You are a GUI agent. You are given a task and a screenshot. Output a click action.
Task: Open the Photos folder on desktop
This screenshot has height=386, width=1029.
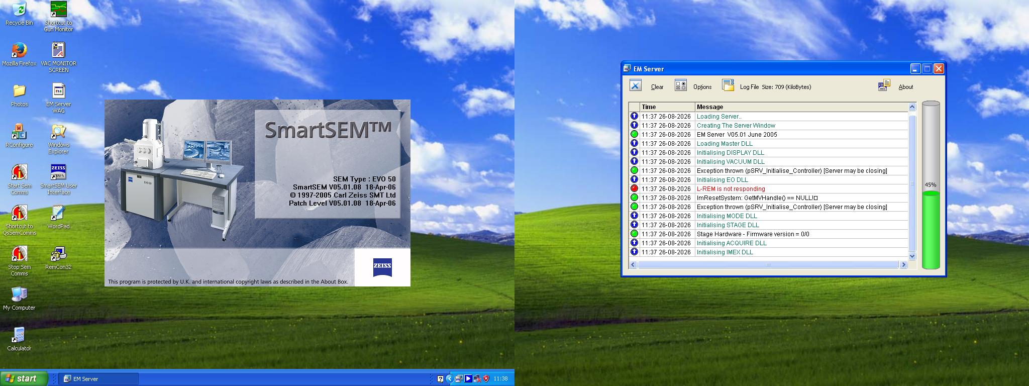coord(19,95)
